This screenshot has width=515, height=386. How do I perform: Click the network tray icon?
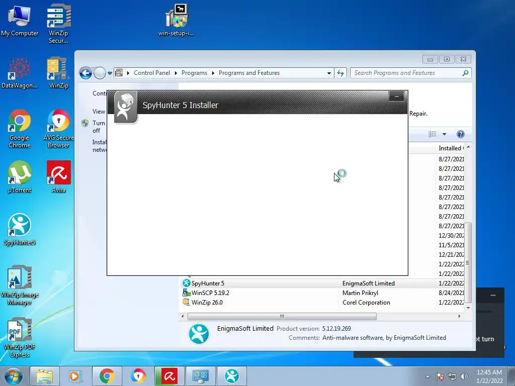[452, 376]
